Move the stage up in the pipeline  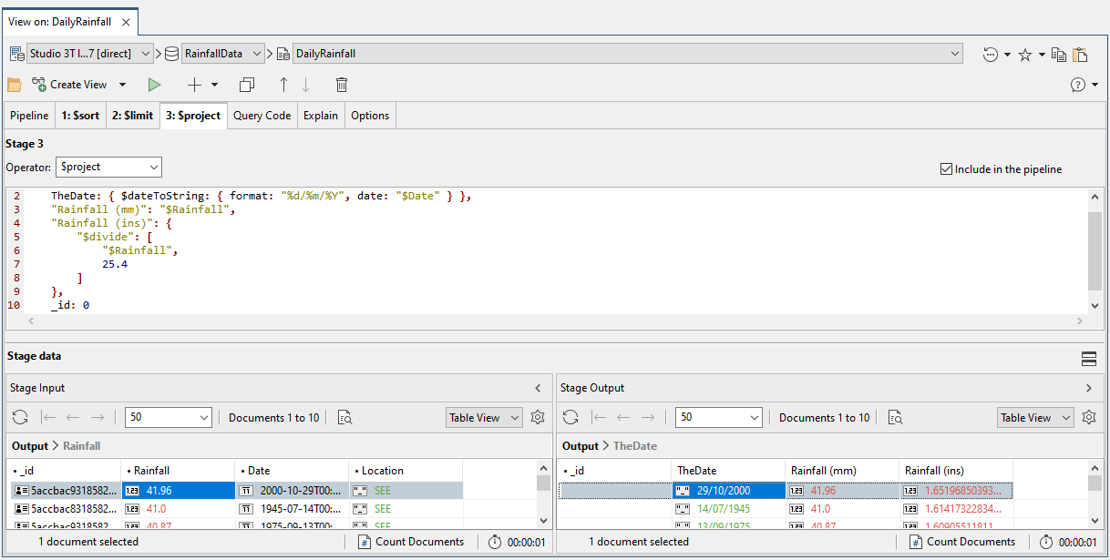[x=283, y=84]
